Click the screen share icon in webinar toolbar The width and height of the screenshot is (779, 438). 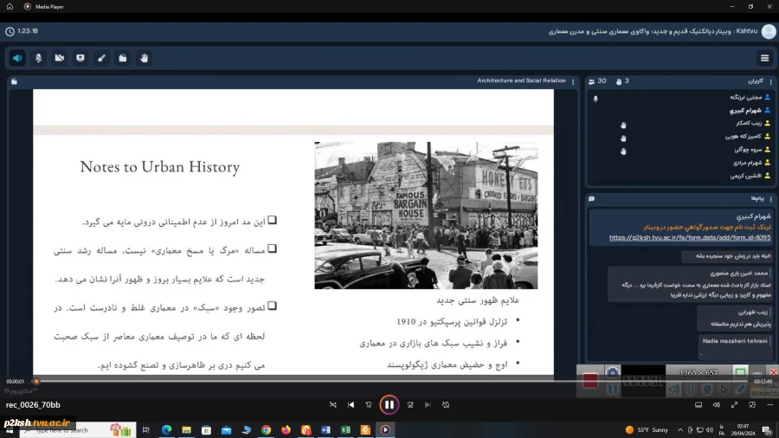(80, 58)
